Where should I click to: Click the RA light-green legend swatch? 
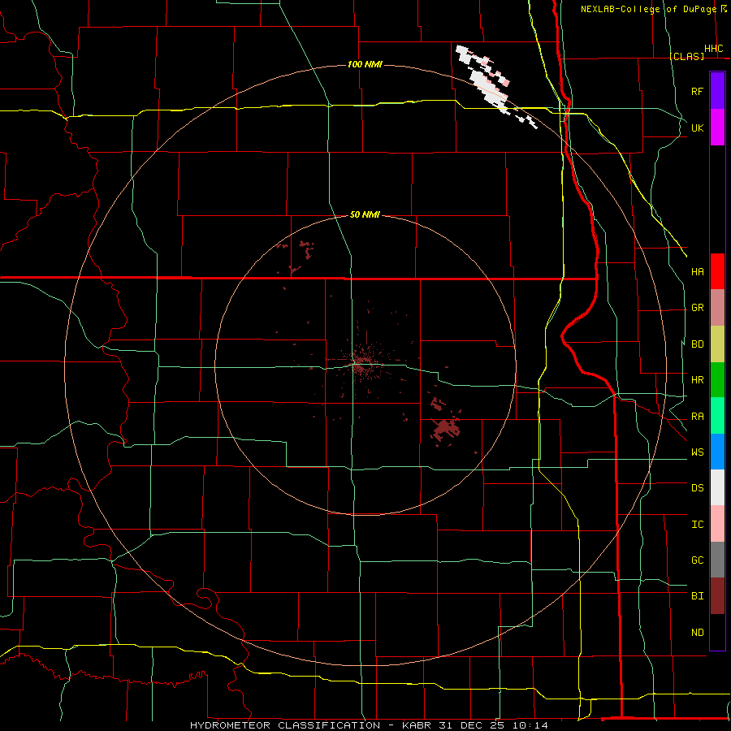(x=717, y=416)
